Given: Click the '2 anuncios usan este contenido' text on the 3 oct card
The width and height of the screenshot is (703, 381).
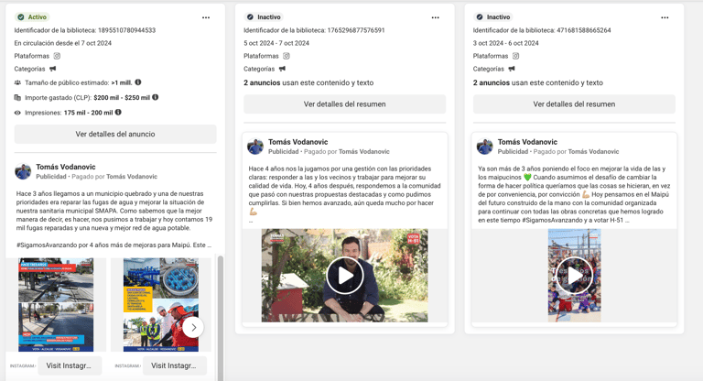Looking at the screenshot, I should pyautogui.click(x=538, y=82).
